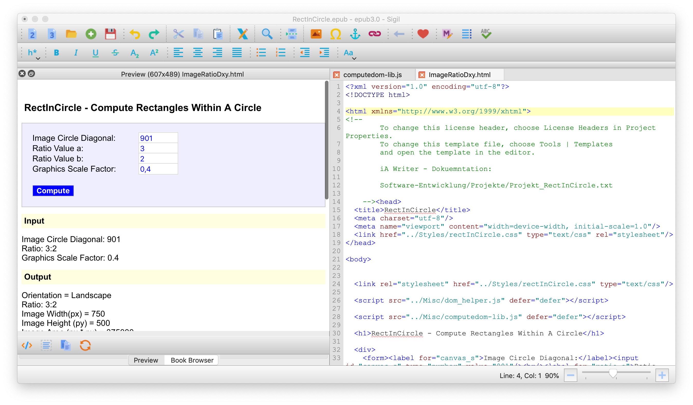The height and width of the screenshot is (405, 693).
Task: Close computedom-lib.js tab
Action: pyautogui.click(x=336, y=75)
